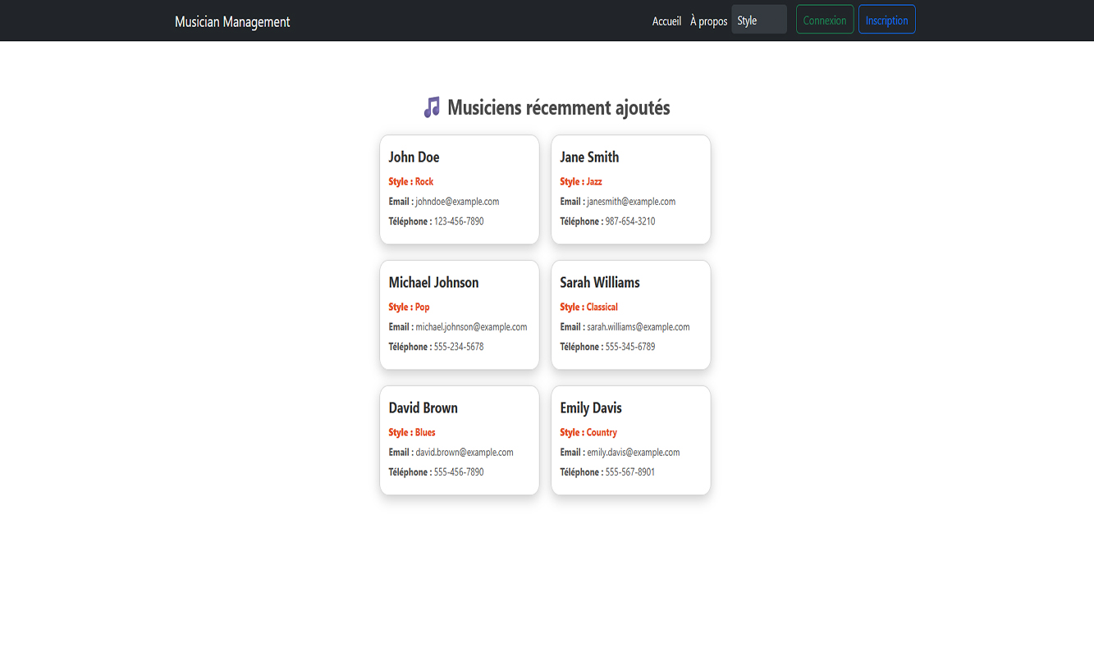This screenshot has height=656, width=1094.
Task: Select the Emily Davis card
Action: pyautogui.click(x=630, y=440)
